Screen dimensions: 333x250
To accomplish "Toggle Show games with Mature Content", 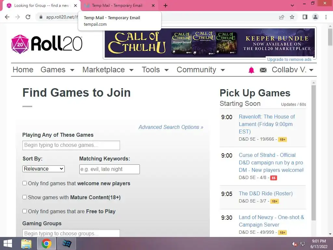I will click(x=25, y=197).
